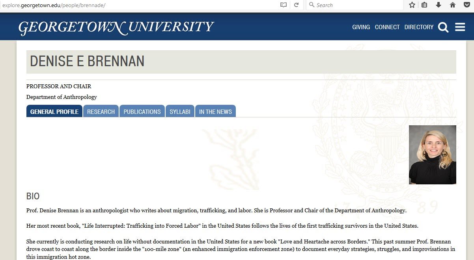Click the Connect link
This screenshot has height=260, width=474.
click(387, 27)
